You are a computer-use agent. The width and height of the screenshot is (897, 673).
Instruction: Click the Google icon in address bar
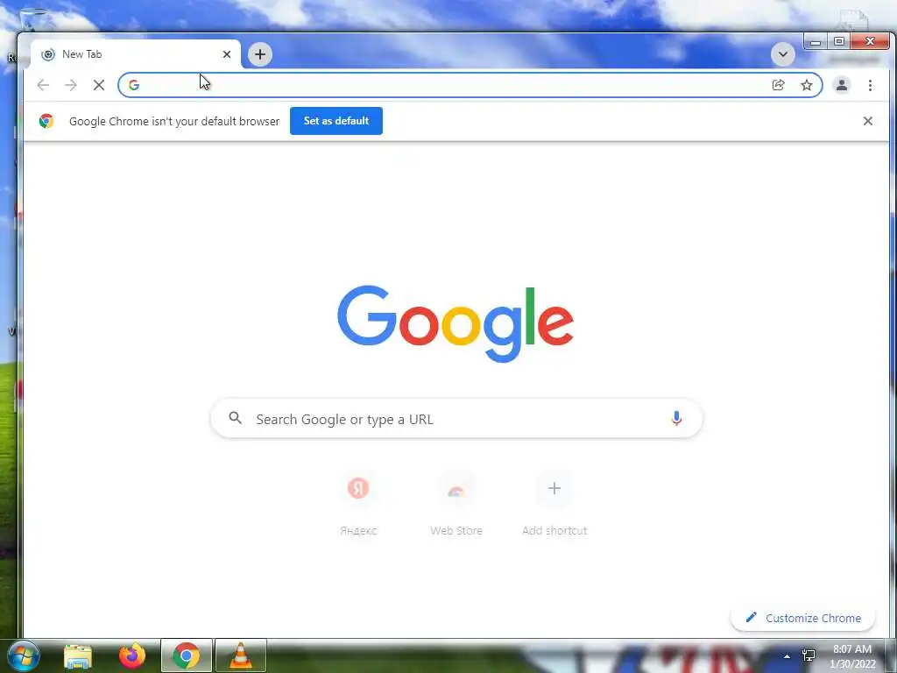click(134, 85)
